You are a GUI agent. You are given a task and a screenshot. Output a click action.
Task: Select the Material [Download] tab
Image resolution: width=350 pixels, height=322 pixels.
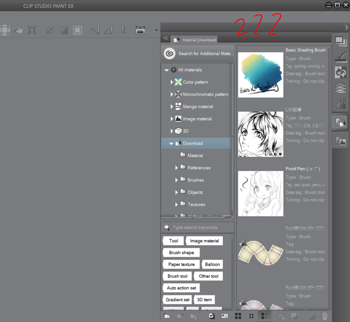(194, 39)
